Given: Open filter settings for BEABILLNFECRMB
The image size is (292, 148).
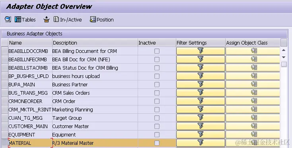Looking at the screenshot, I should 201,59.
